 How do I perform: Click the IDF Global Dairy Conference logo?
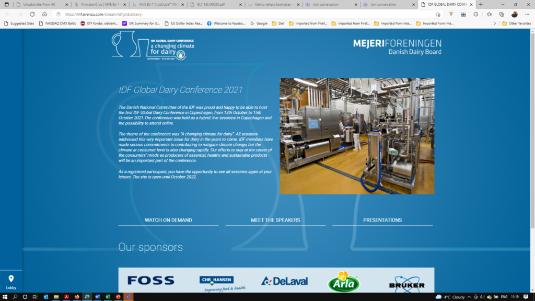(153, 45)
